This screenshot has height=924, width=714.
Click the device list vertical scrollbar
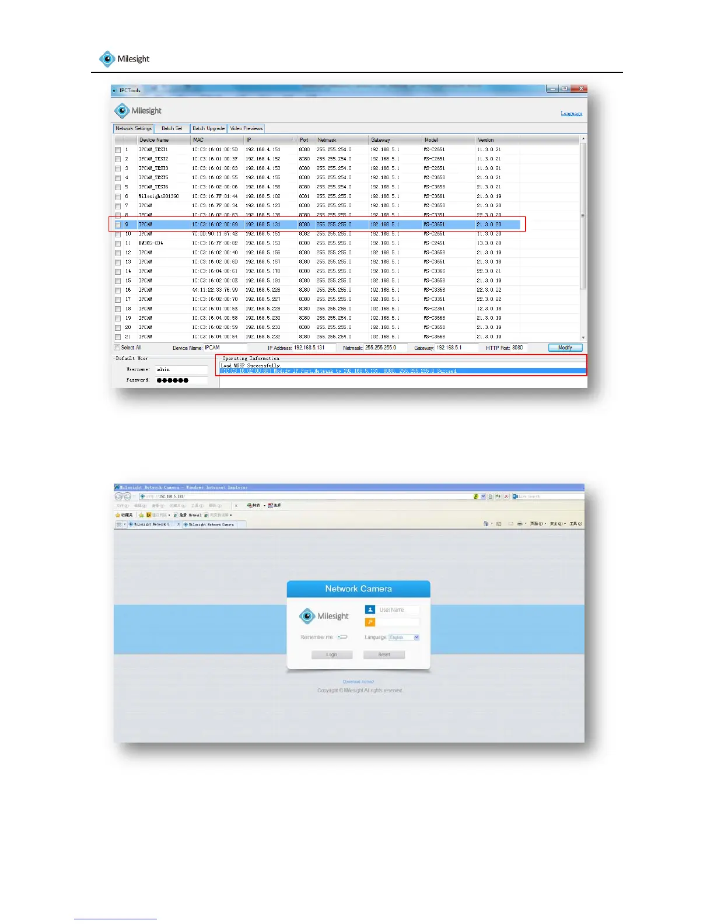click(583, 216)
